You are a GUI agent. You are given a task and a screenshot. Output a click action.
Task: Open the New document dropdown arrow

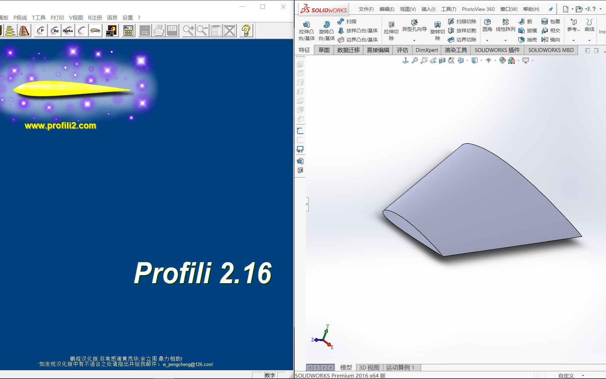[x=572, y=9]
